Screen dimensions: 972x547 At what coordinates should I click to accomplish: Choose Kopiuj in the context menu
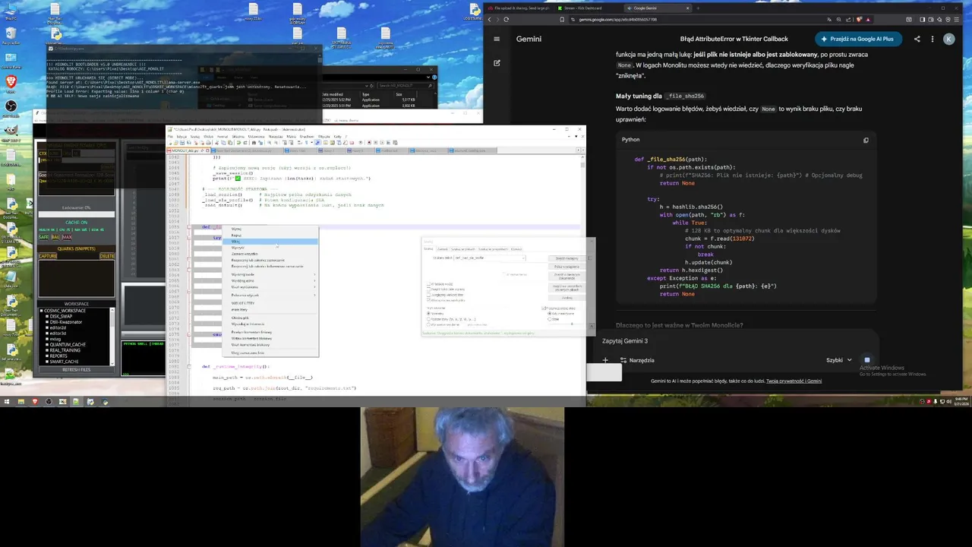coord(270,236)
